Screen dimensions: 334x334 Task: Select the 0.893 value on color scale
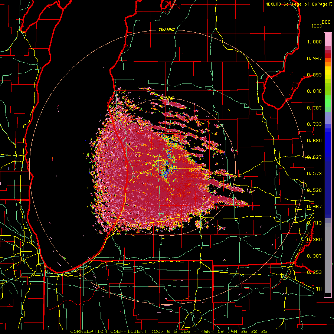pyautogui.click(x=314, y=75)
